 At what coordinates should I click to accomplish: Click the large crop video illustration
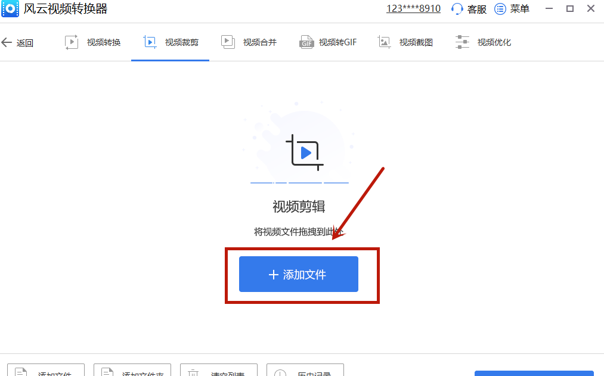click(305, 153)
